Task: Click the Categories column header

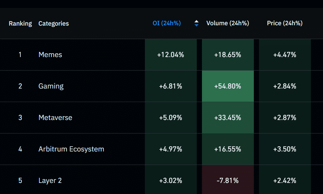Action: [54, 24]
